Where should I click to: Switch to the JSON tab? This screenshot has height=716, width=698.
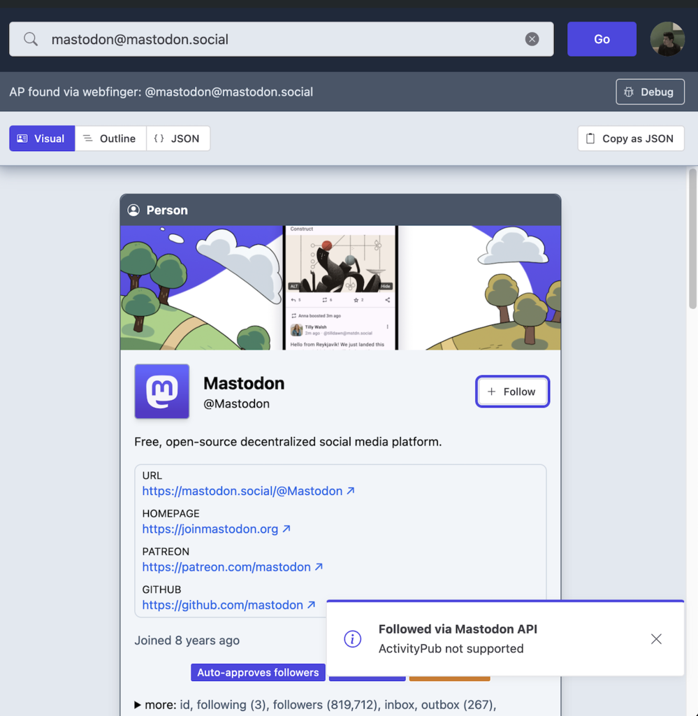point(177,138)
